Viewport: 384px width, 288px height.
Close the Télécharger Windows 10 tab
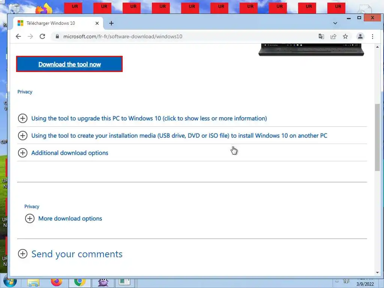tap(97, 23)
